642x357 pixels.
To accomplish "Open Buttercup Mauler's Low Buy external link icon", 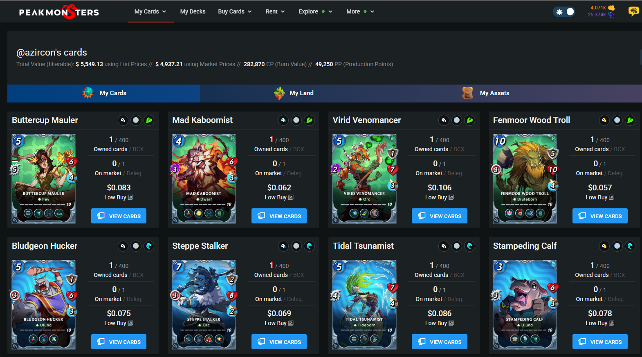I will [130, 197].
